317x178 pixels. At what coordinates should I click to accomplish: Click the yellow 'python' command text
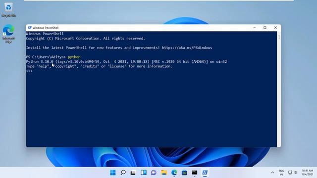click(74, 57)
